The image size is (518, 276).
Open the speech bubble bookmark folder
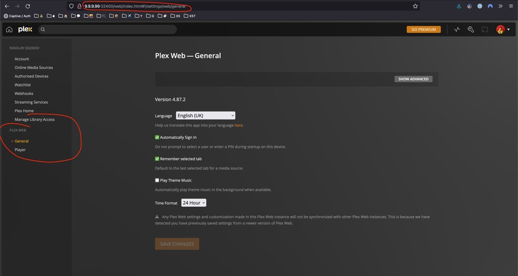pyautogui.click(x=75, y=16)
